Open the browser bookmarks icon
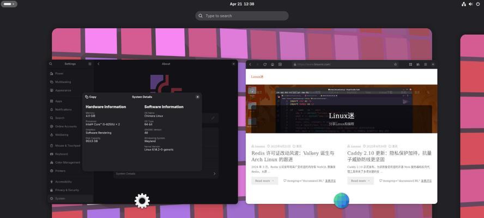The image size is (484, 218). pyautogui.click(x=418, y=64)
